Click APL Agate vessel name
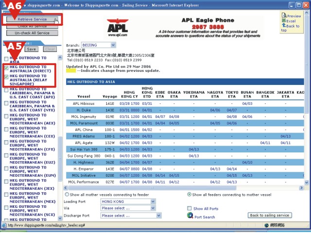The height and width of the screenshot is (233, 311). click(x=84, y=143)
